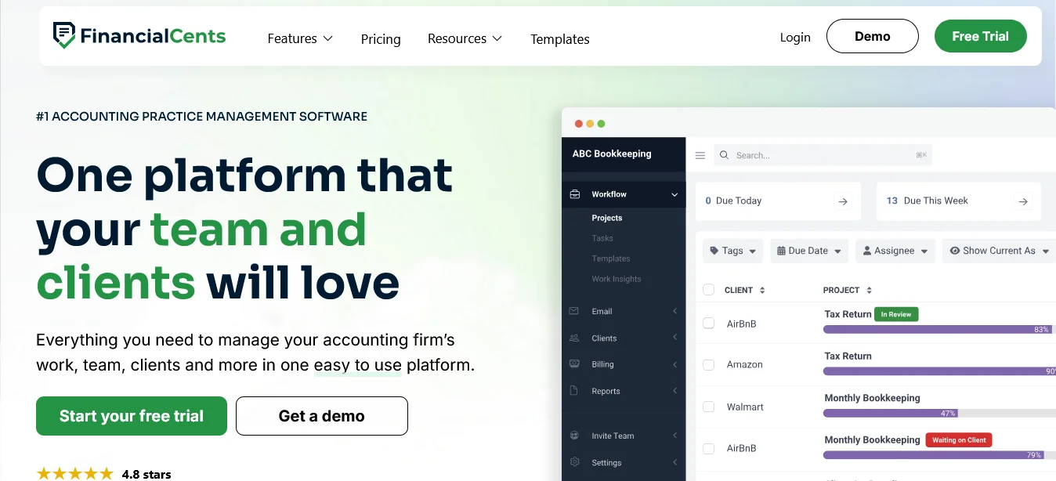Click the In Review status badge

tap(896, 314)
